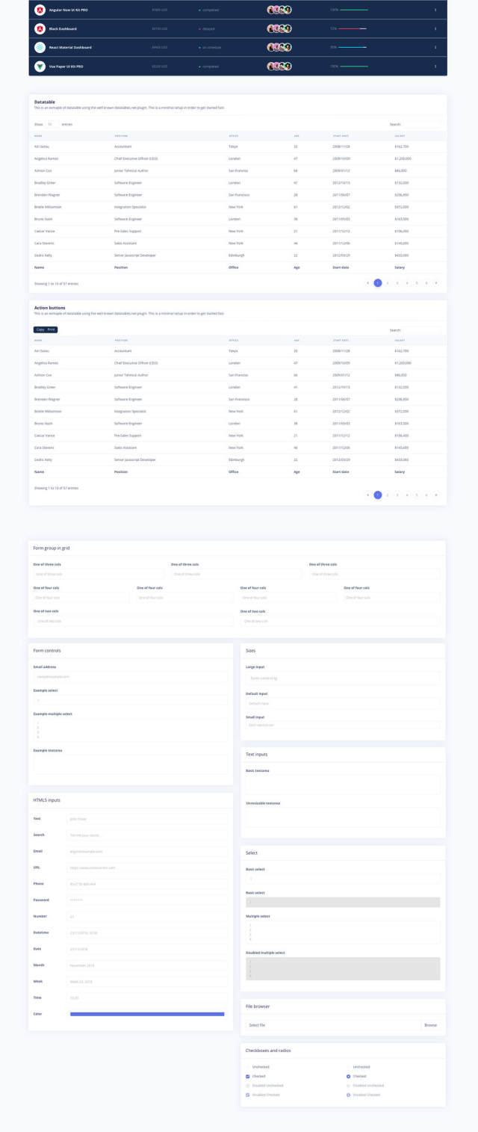Click the Vue Paper UI Kit PRO logo
Viewport: 478px width, 1132px height.
(x=40, y=66)
